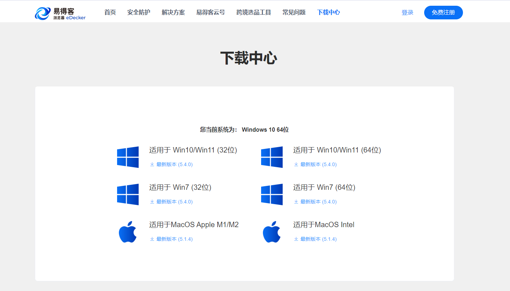Go to 易得客云号 in the navigation
The width and height of the screenshot is (510, 291).
pos(210,13)
